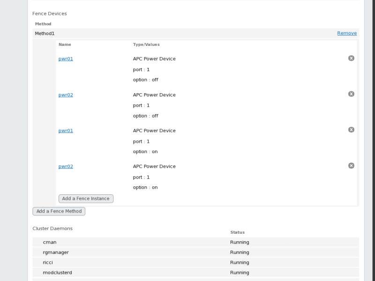Select the cman daemon row
375x281 pixels.
point(50,242)
